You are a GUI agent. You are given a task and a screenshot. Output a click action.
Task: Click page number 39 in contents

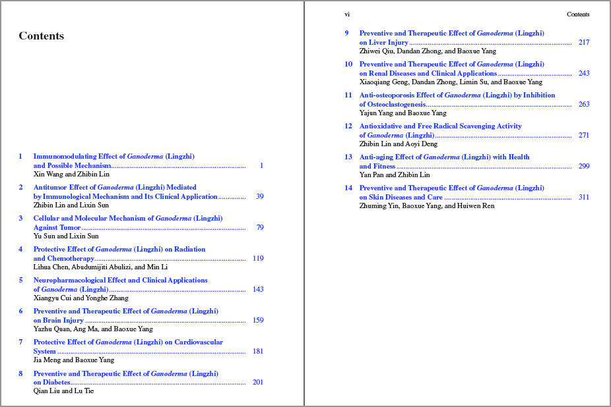(259, 197)
